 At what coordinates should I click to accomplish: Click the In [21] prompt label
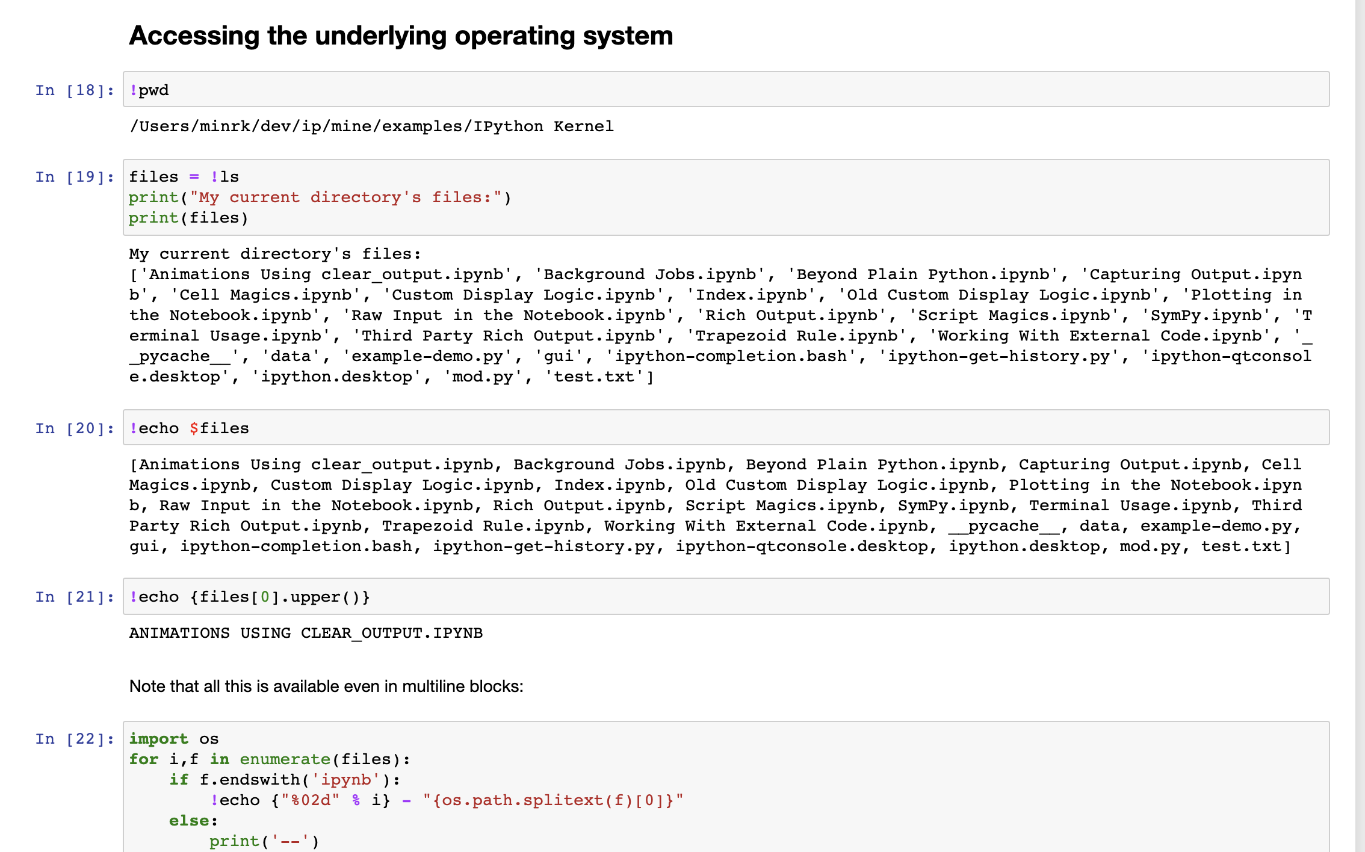point(75,597)
